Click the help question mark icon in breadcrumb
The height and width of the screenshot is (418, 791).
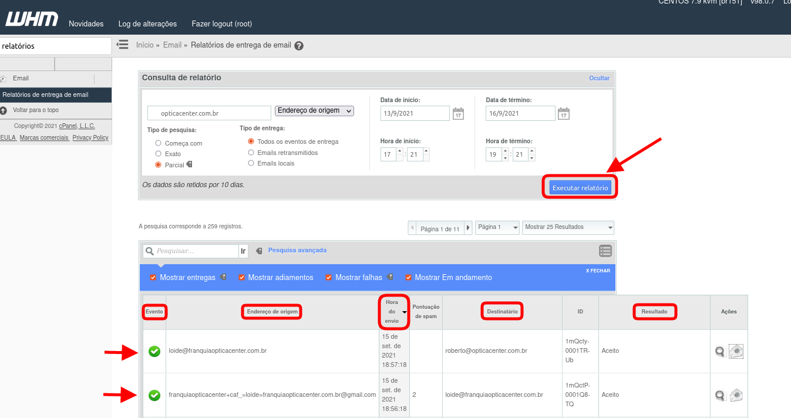299,46
